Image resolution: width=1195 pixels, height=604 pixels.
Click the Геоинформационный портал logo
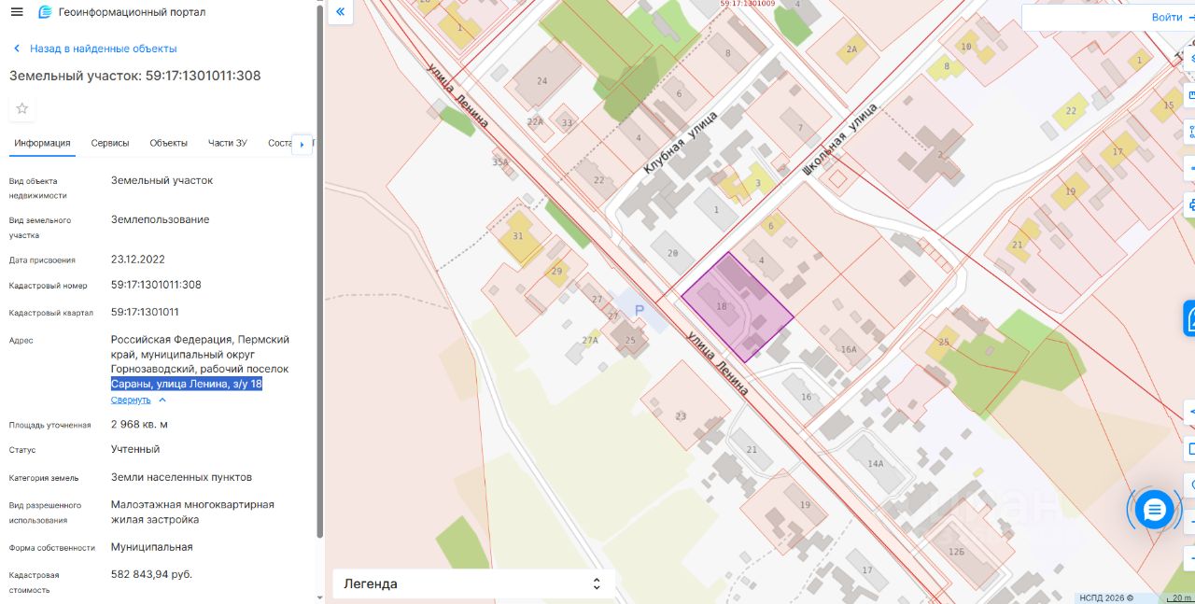click(x=45, y=12)
